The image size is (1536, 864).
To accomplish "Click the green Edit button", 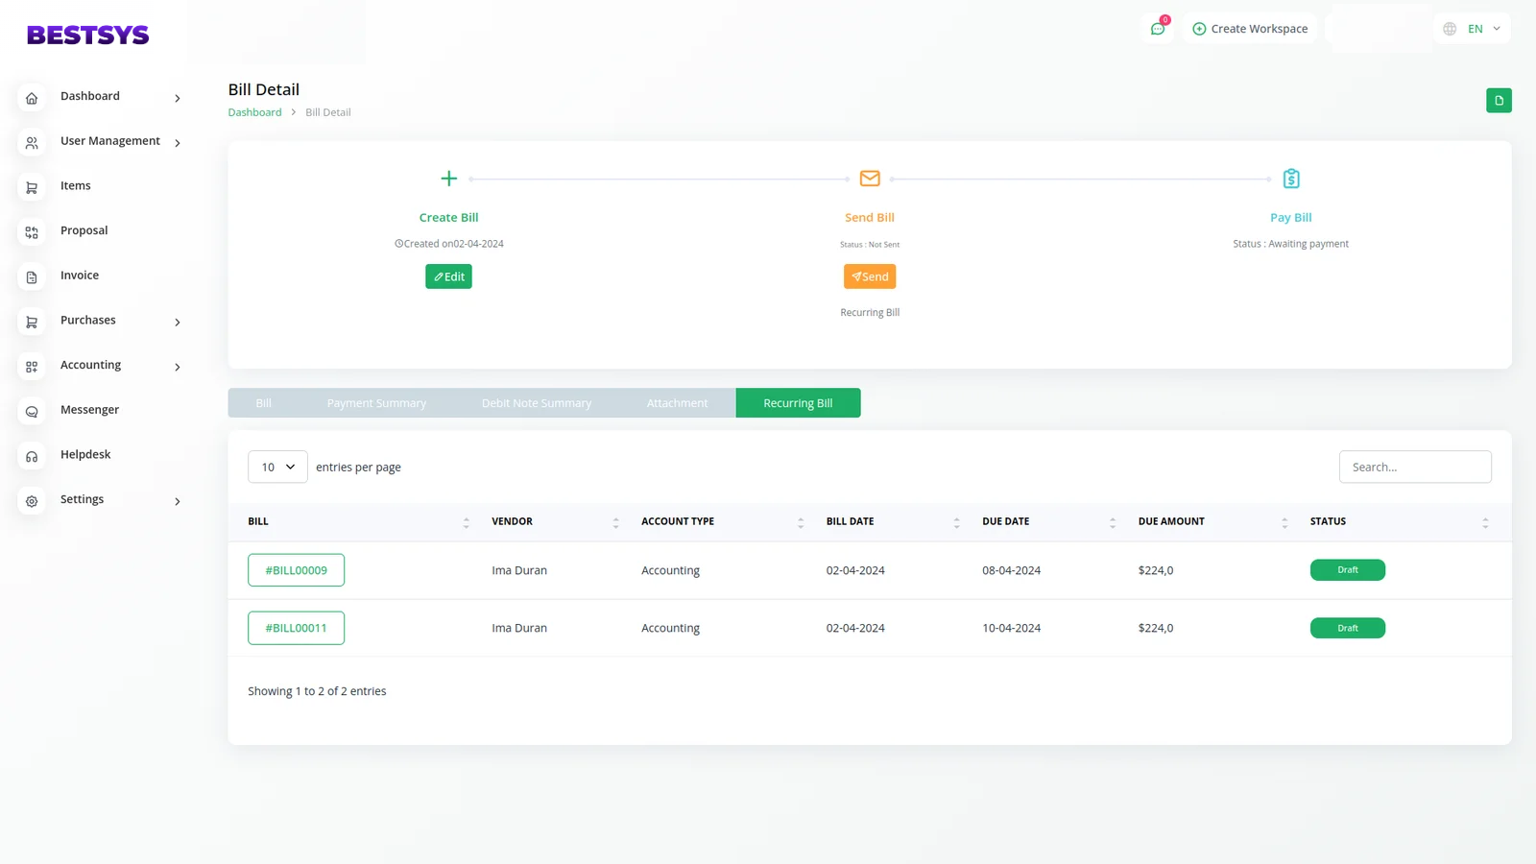I will tap(448, 276).
